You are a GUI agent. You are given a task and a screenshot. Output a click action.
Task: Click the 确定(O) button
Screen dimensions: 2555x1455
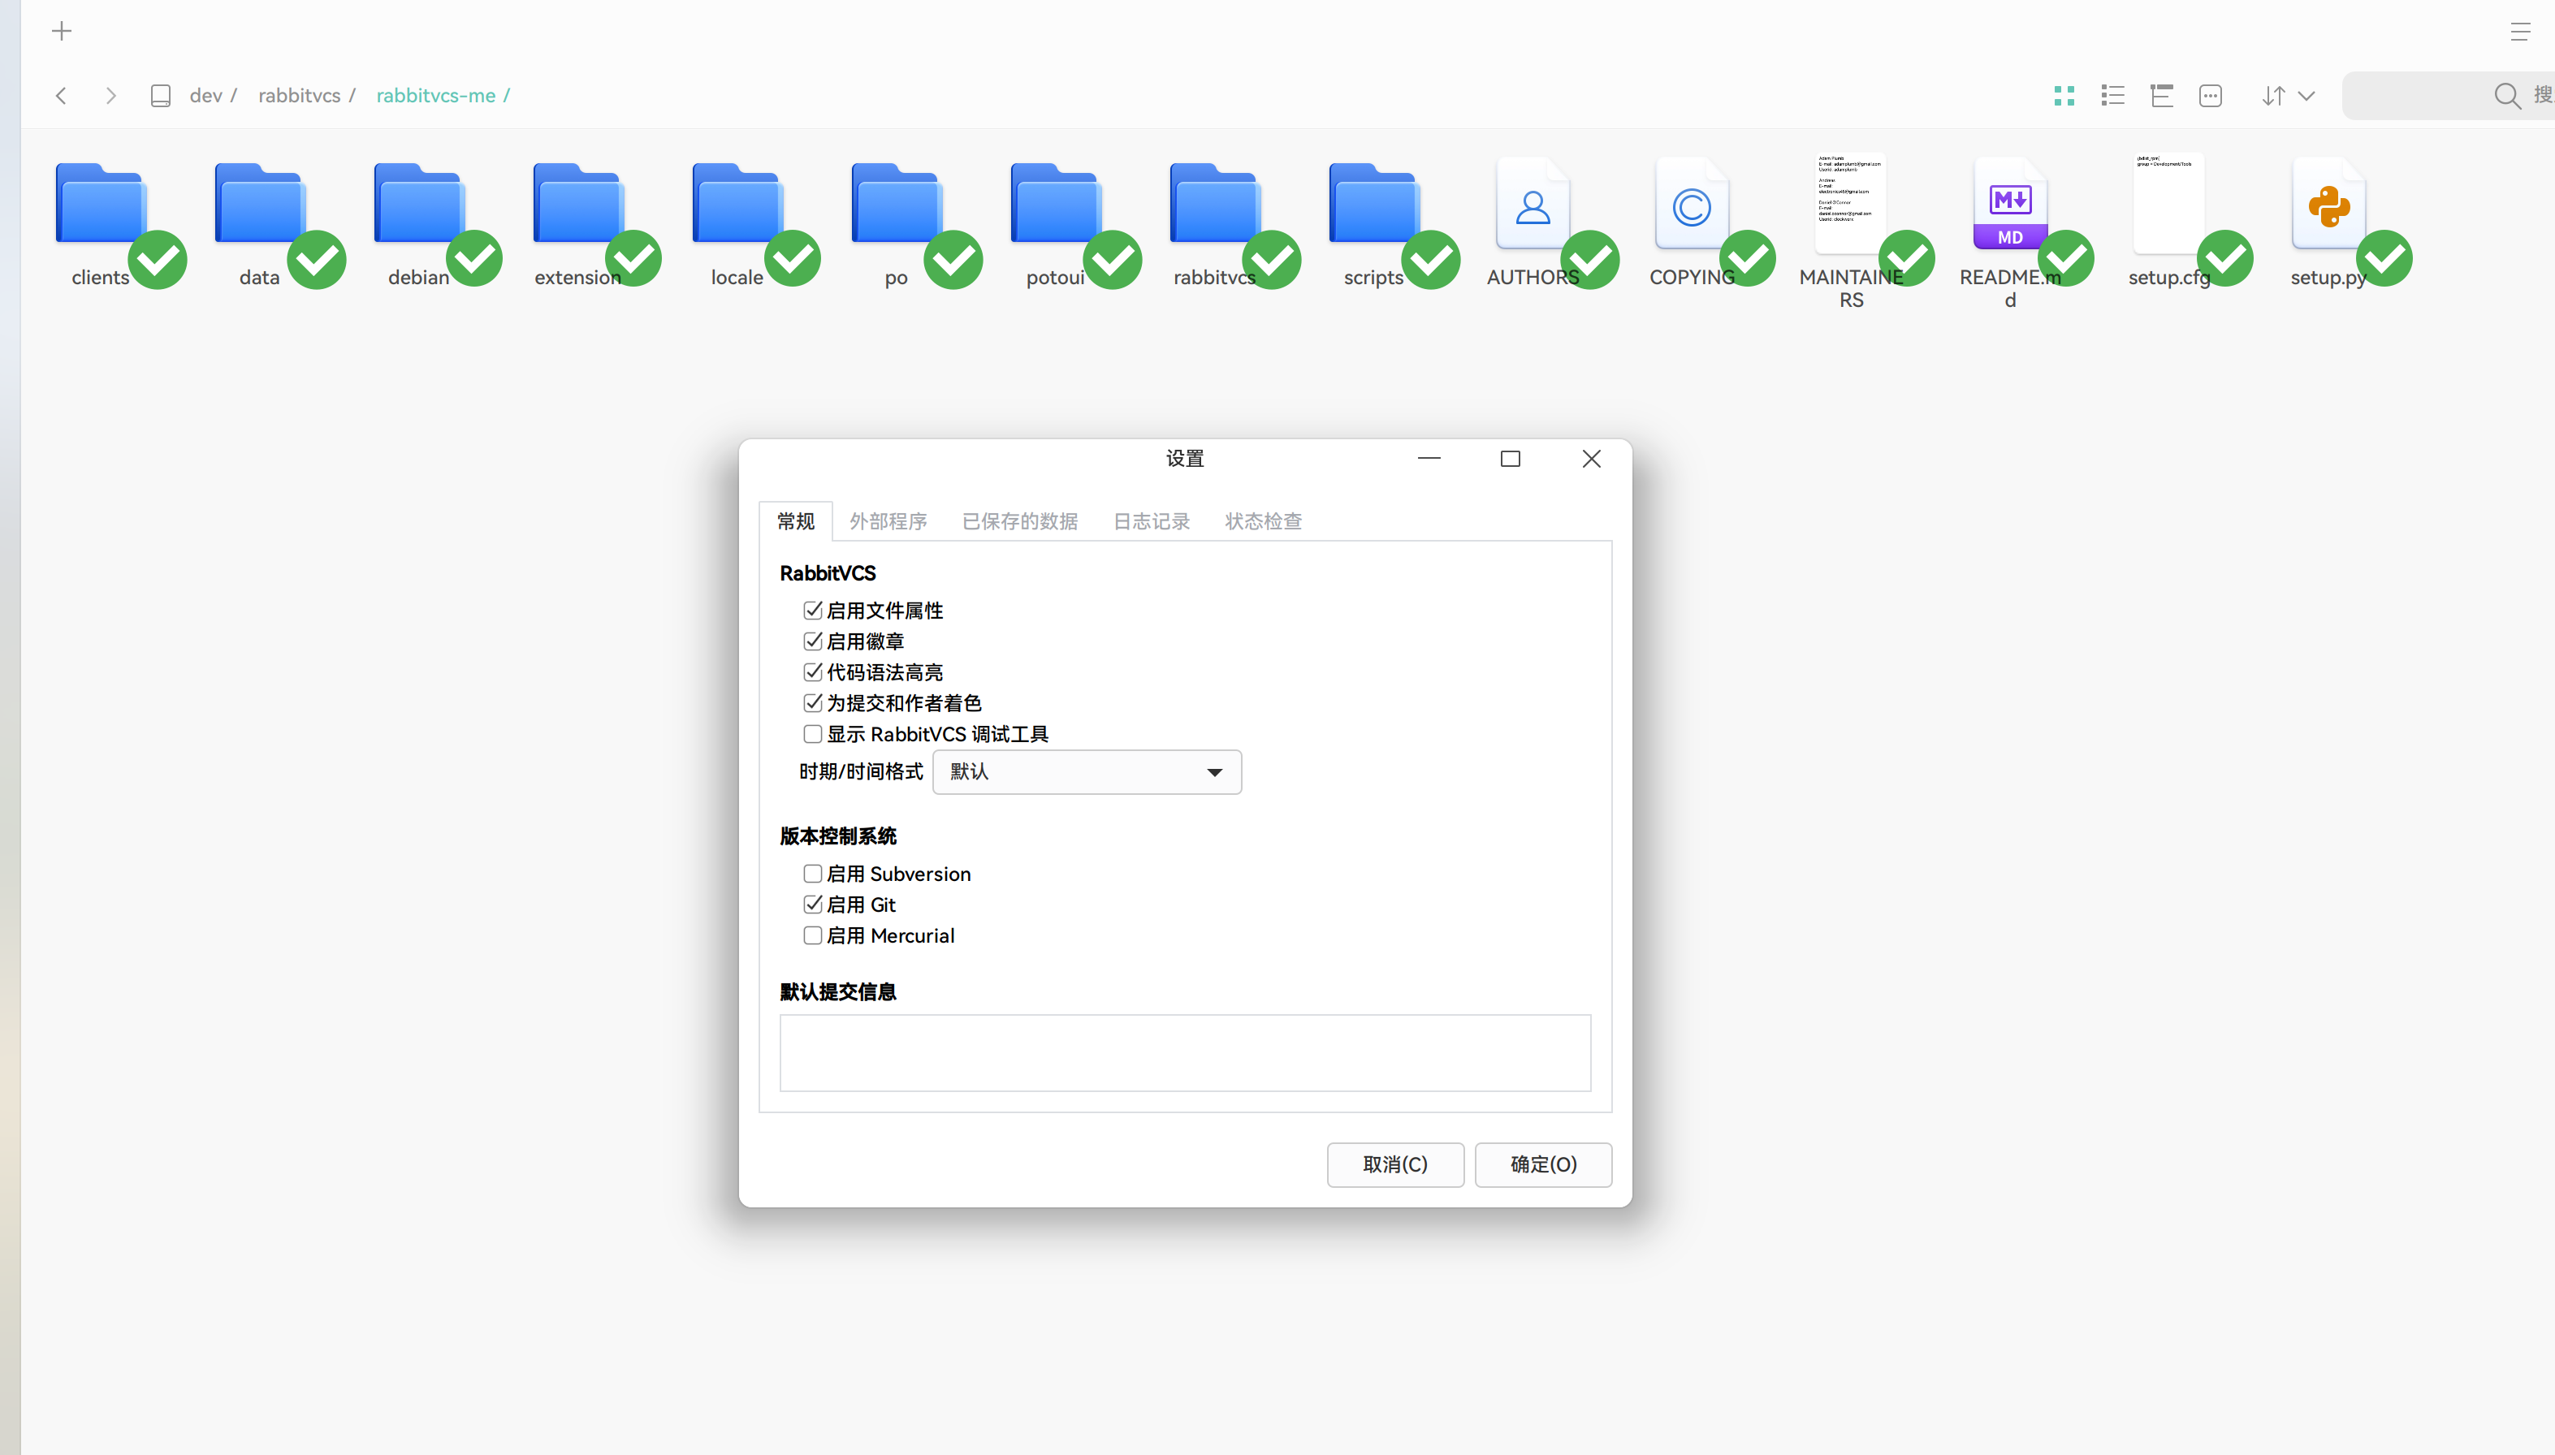pyautogui.click(x=1543, y=1164)
